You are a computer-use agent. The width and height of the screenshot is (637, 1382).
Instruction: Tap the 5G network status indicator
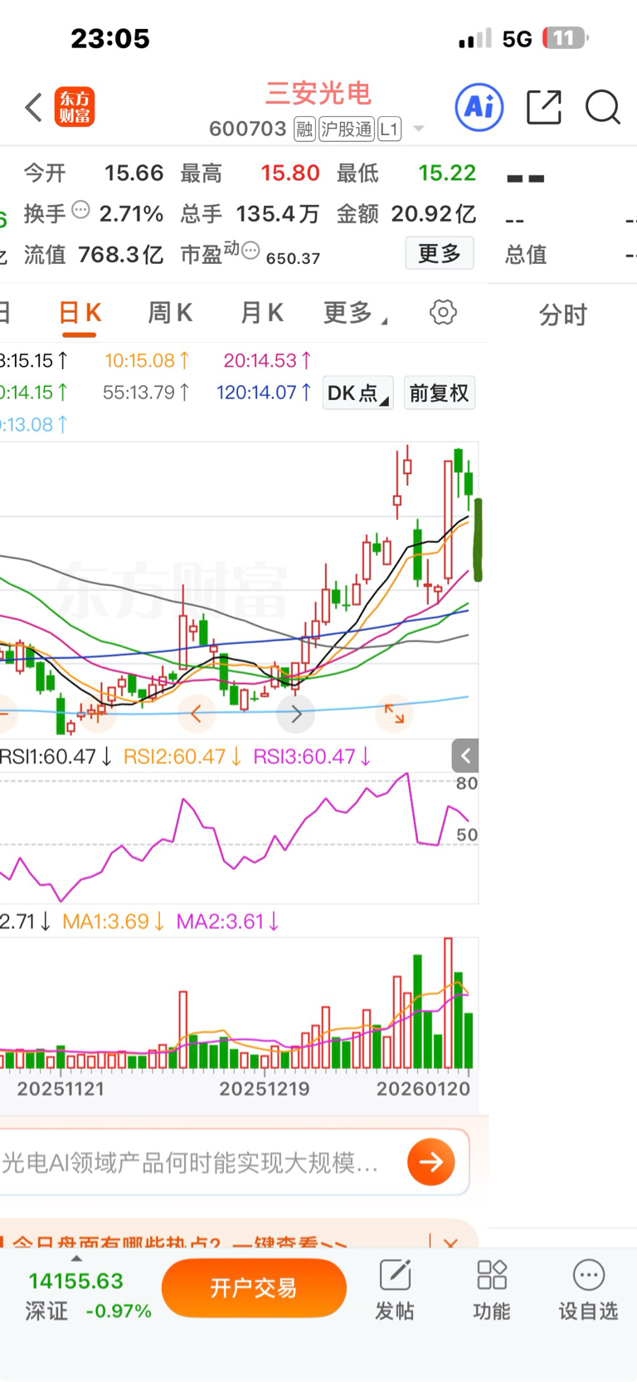click(x=517, y=39)
